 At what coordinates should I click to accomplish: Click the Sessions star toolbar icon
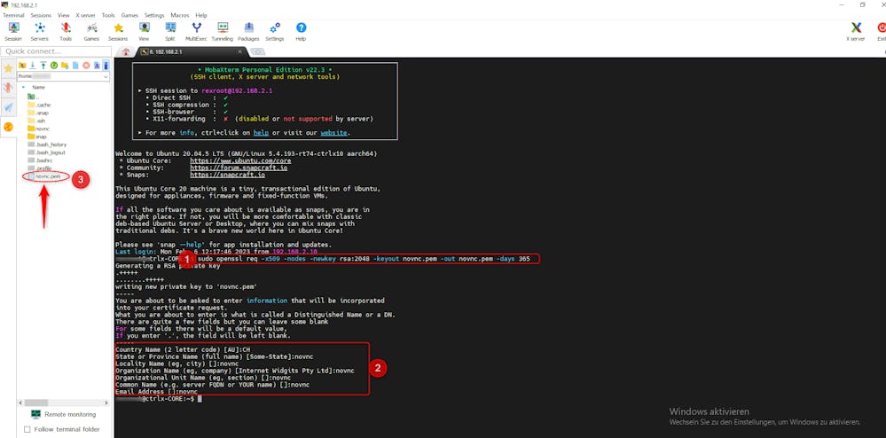[x=118, y=32]
